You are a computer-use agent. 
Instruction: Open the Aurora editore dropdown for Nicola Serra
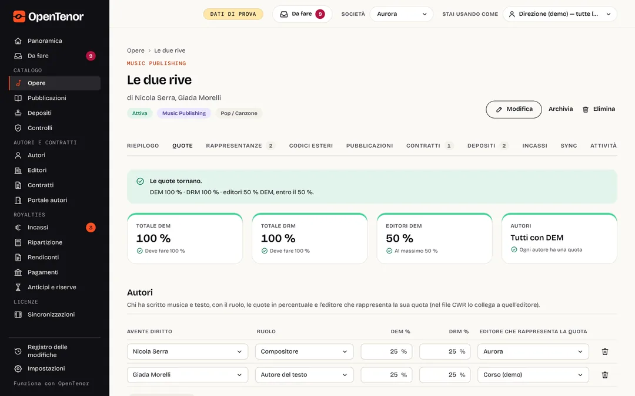pyautogui.click(x=533, y=351)
